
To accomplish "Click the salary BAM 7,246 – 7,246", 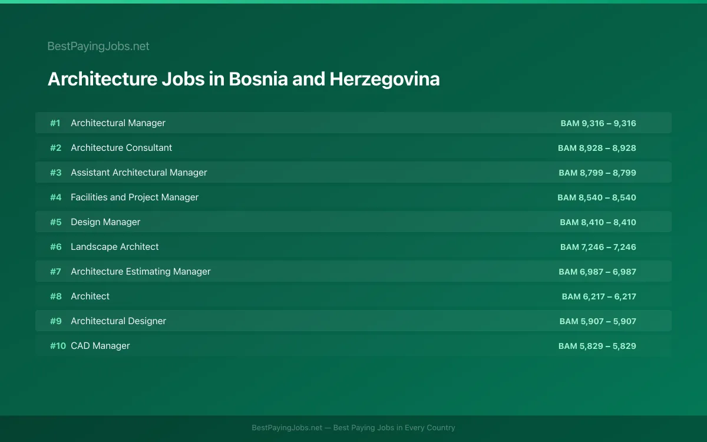I will pyautogui.click(x=599, y=247).
